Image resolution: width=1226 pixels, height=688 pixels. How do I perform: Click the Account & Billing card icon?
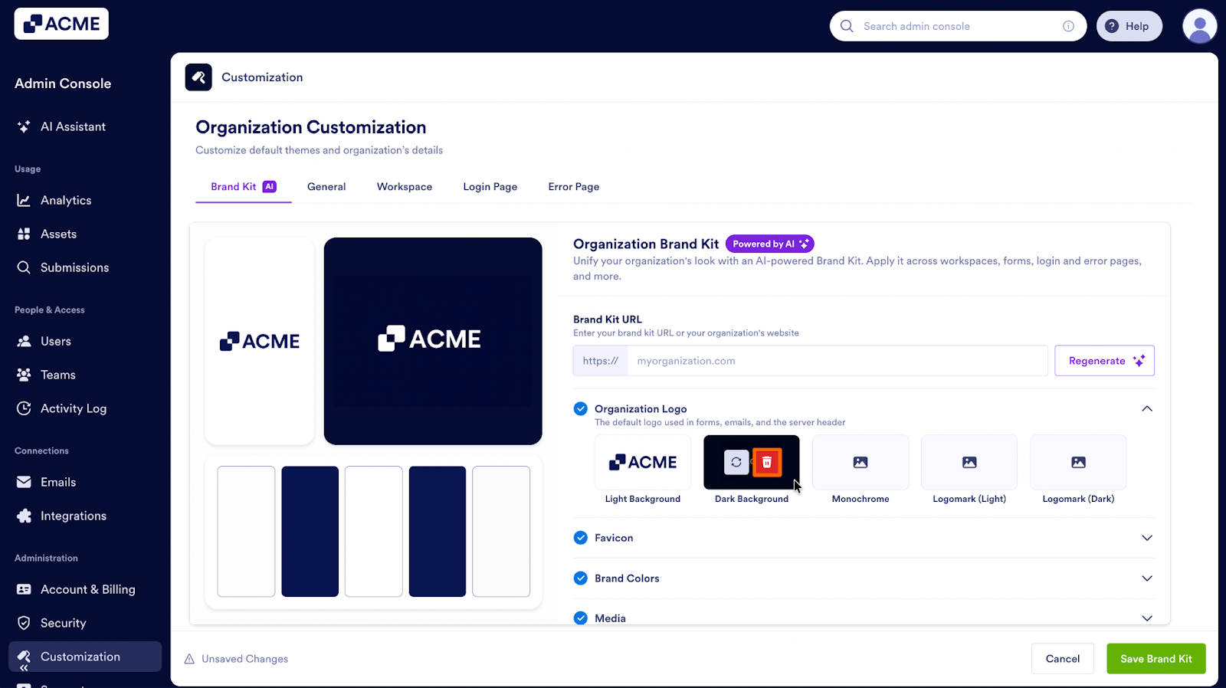[24, 589]
